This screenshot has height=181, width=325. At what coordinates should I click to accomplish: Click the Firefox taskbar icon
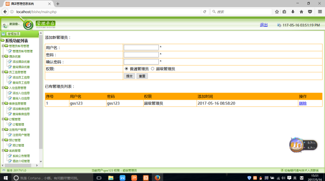[158, 178]
